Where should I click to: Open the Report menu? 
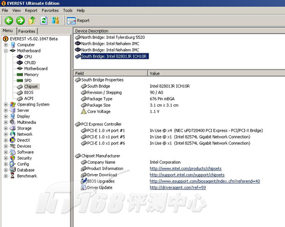point(31,10)
